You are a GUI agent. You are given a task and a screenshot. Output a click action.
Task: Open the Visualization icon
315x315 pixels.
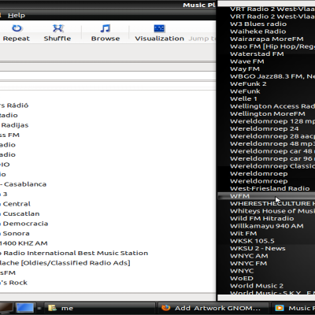pyautogui.click(x=159, y=28)
